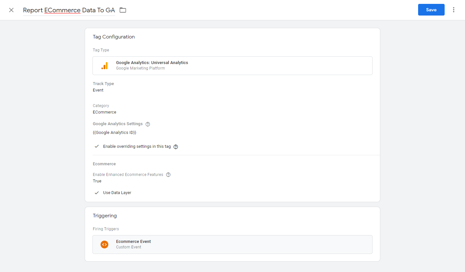
Task: Expand the Category field set to ECommerce
Action: click(x=104, y=112)
